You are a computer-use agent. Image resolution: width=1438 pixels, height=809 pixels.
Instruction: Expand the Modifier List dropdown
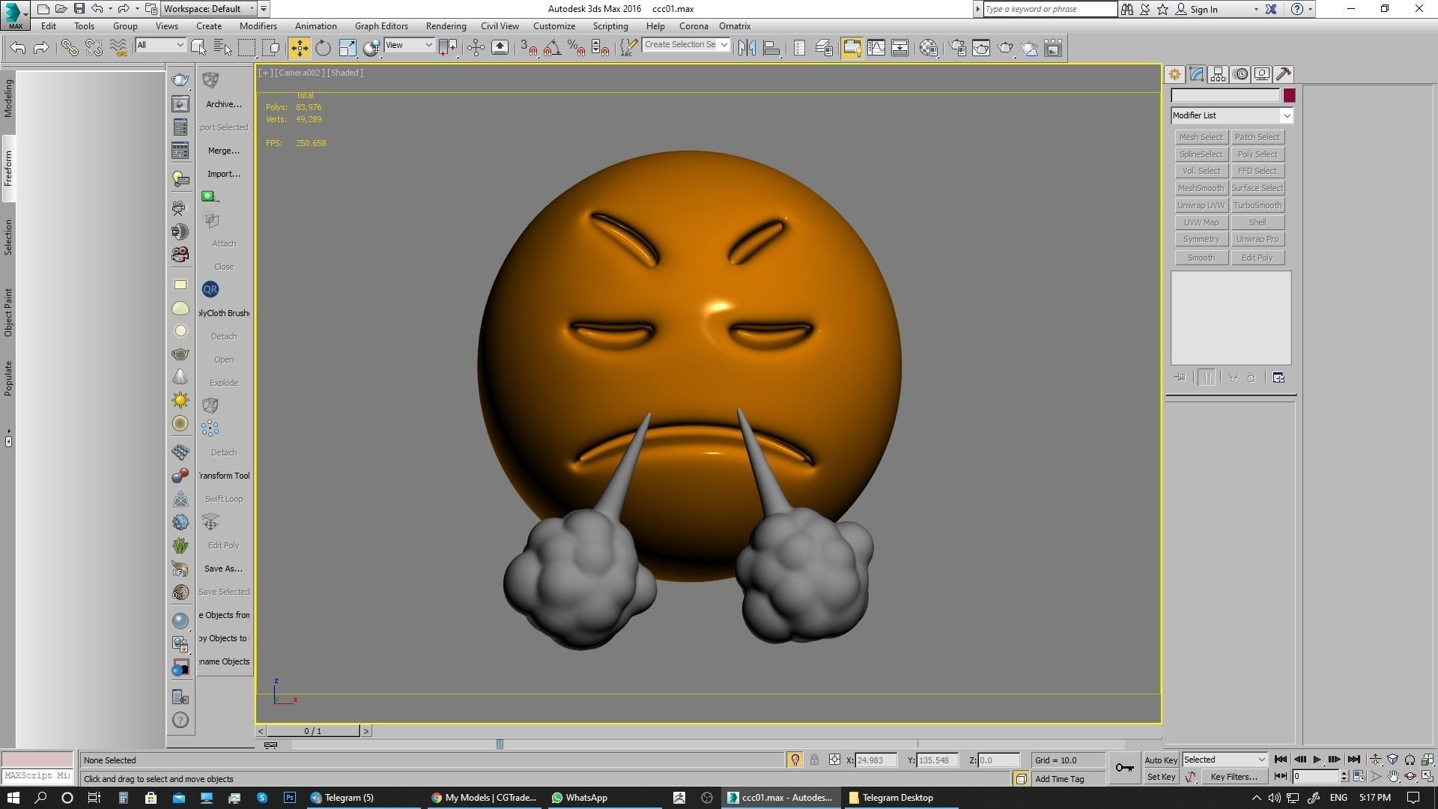click(1286, 115)
